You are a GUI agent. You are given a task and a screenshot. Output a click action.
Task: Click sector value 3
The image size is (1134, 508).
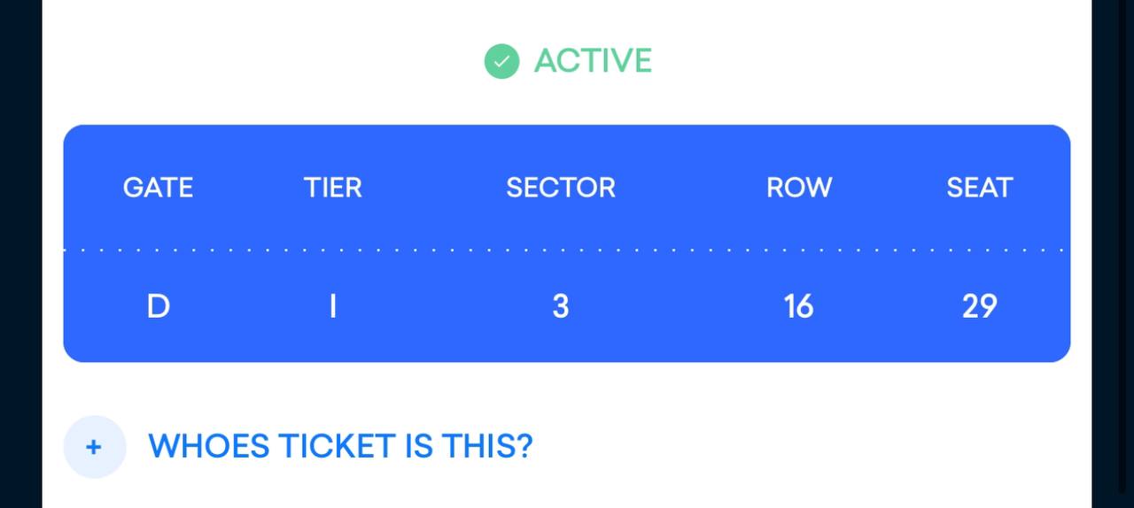pos(561,306)
